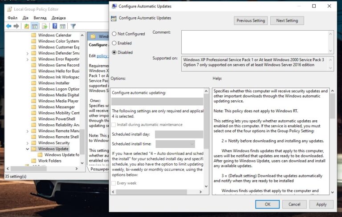The width and height of the screenshot is (342, 217).
Task: Click the tree pane scroll up arrow
Action: (x=82, y=35)
